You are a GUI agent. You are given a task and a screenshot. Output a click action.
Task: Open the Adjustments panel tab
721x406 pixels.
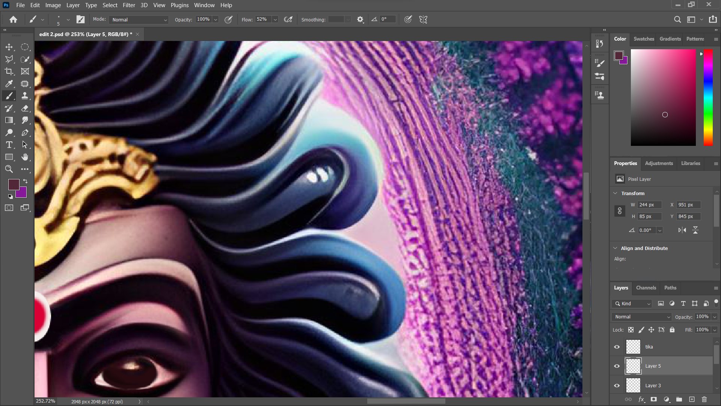659,163
